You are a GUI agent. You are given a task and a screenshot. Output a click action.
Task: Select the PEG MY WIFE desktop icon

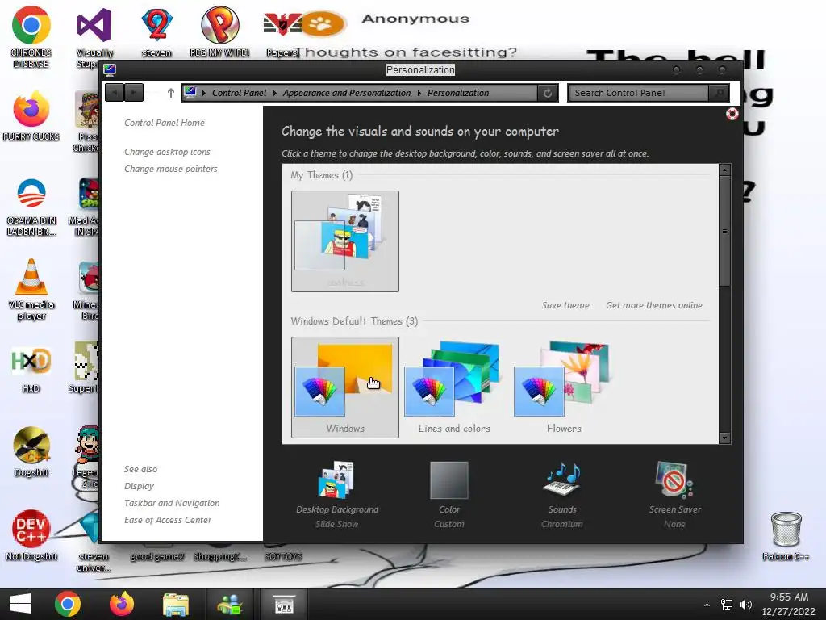(x=219, y=31)
